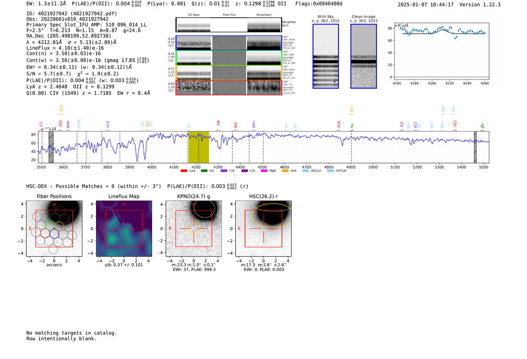527x359 pixels.
Task: Click the orange CIII line marker label
Action: (351, 111)
